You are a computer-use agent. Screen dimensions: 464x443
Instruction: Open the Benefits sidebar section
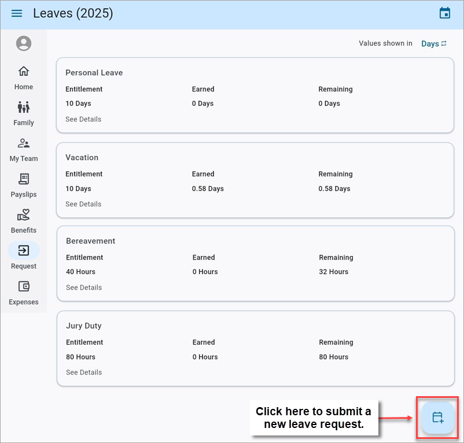click(x=24, y=221)
